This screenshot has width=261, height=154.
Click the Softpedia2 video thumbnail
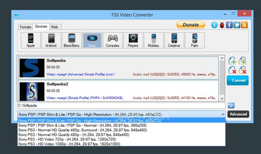coord(32,91)
